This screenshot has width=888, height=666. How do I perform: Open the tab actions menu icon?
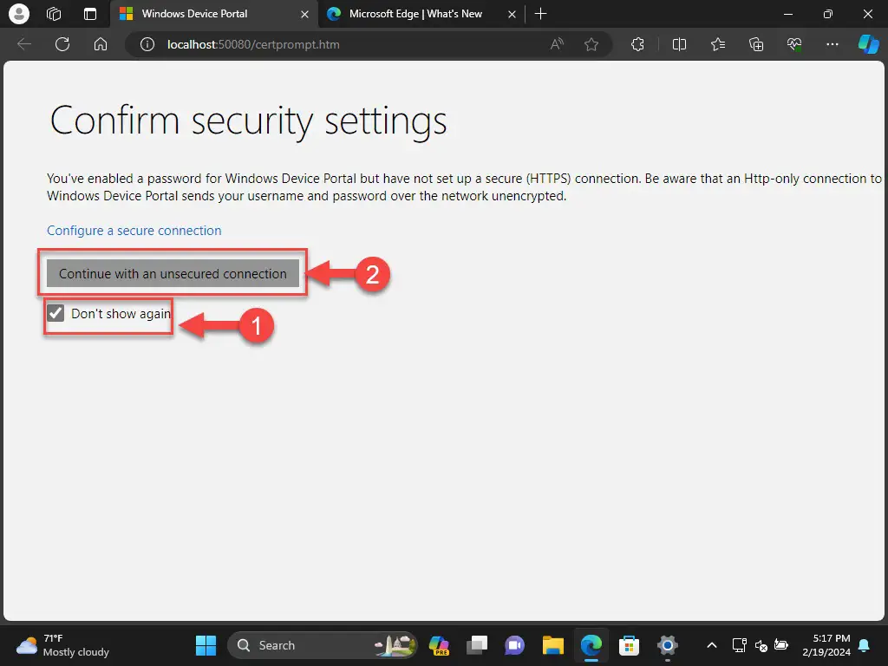click(x=90, y=14)
